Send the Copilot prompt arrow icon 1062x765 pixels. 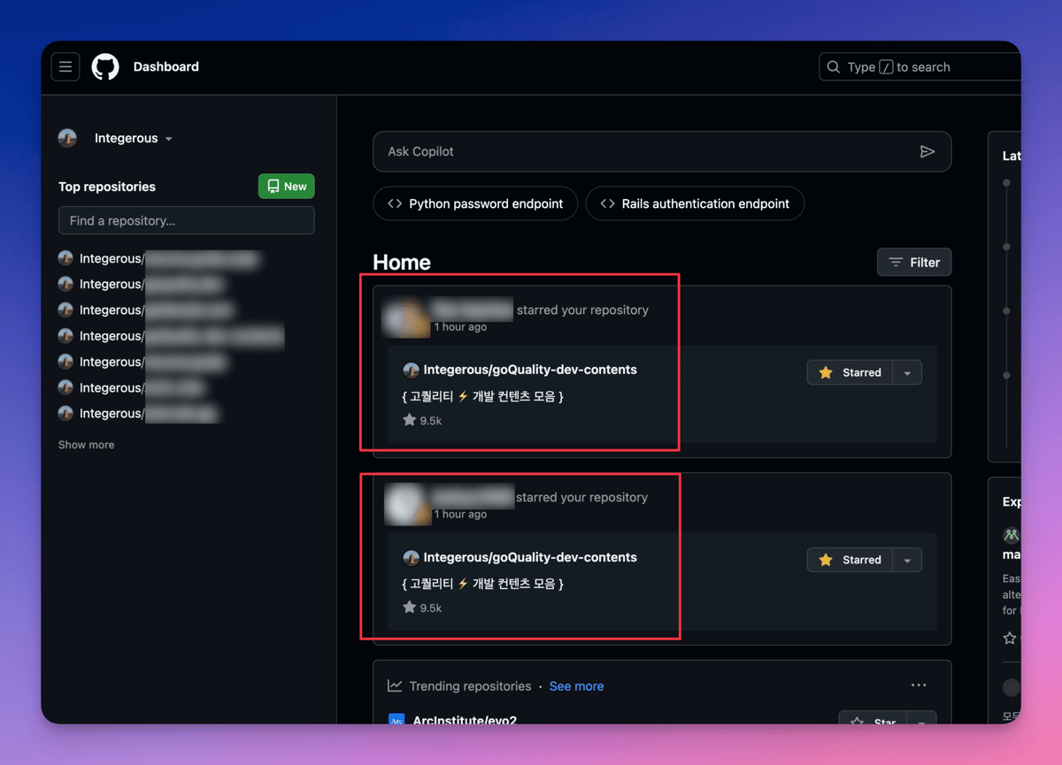[927, 152]
